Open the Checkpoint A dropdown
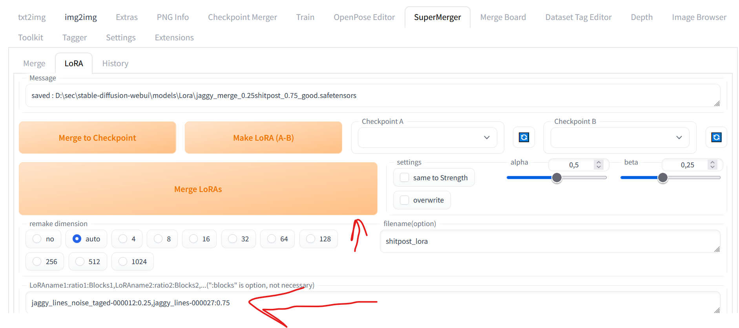Viewport: 739px width, 328px height. (427, 138)
